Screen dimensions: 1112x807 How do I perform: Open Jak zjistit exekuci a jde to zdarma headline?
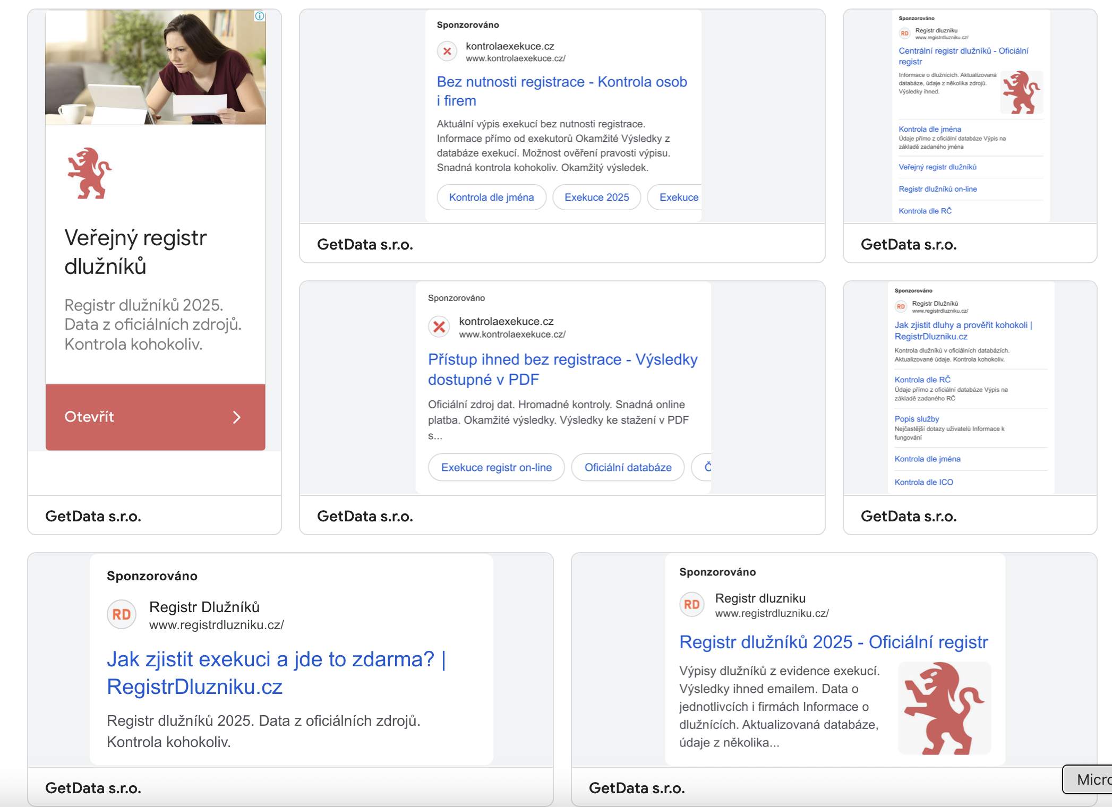(x=276, y=673)
